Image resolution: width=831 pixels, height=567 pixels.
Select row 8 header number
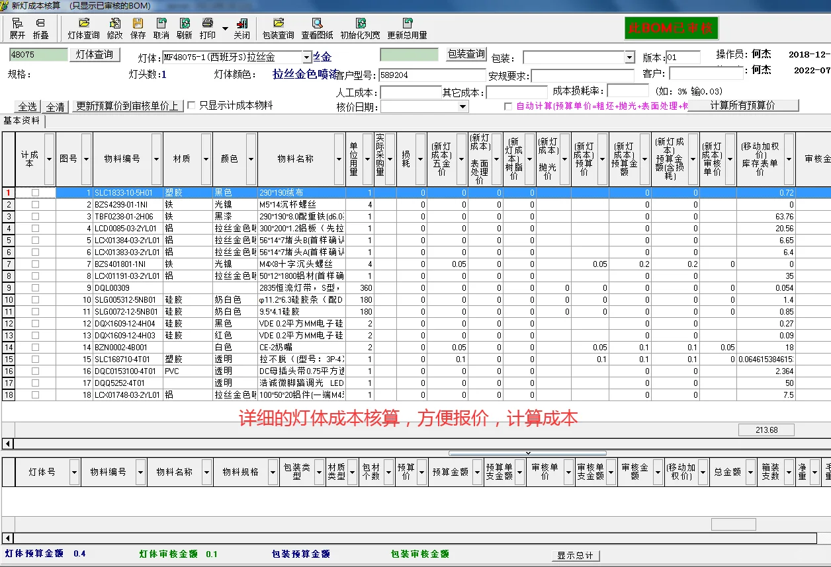pos(9,276)
